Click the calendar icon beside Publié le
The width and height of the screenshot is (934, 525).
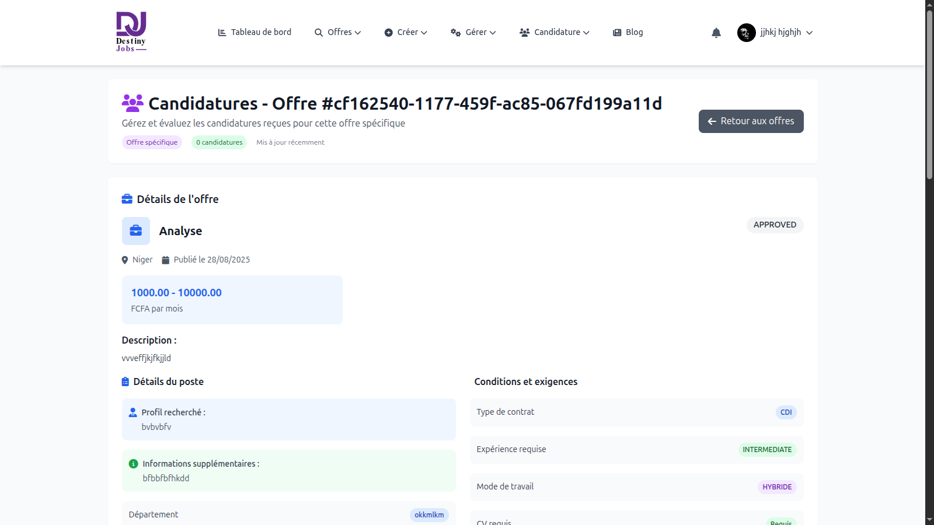tap(166, 260)
